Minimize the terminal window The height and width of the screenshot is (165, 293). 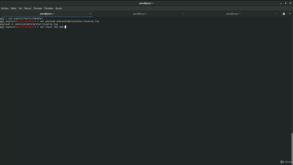[281, 3]
